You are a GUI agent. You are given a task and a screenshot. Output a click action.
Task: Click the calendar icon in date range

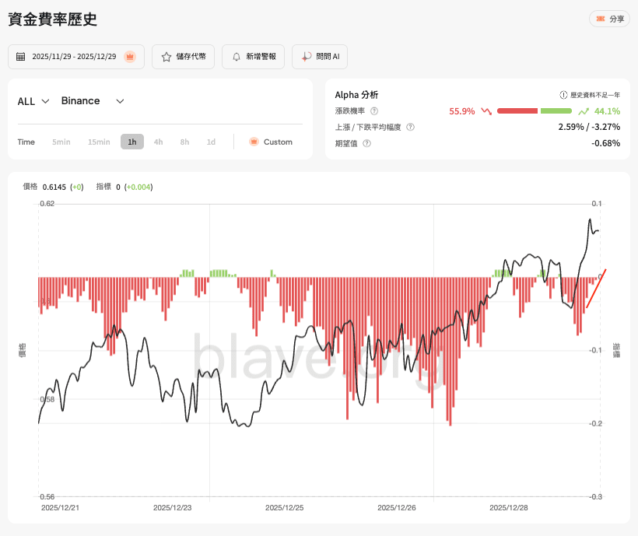click(21, 57)
